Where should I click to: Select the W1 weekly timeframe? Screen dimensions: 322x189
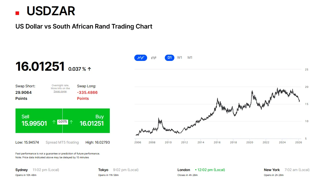(180, 57)
